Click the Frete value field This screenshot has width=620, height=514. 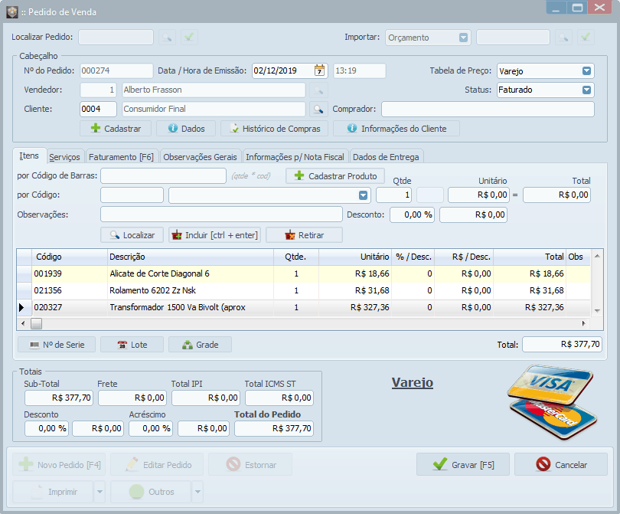132,398
